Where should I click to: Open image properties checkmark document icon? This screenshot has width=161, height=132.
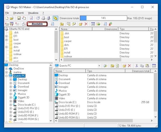tap(31, 18)
